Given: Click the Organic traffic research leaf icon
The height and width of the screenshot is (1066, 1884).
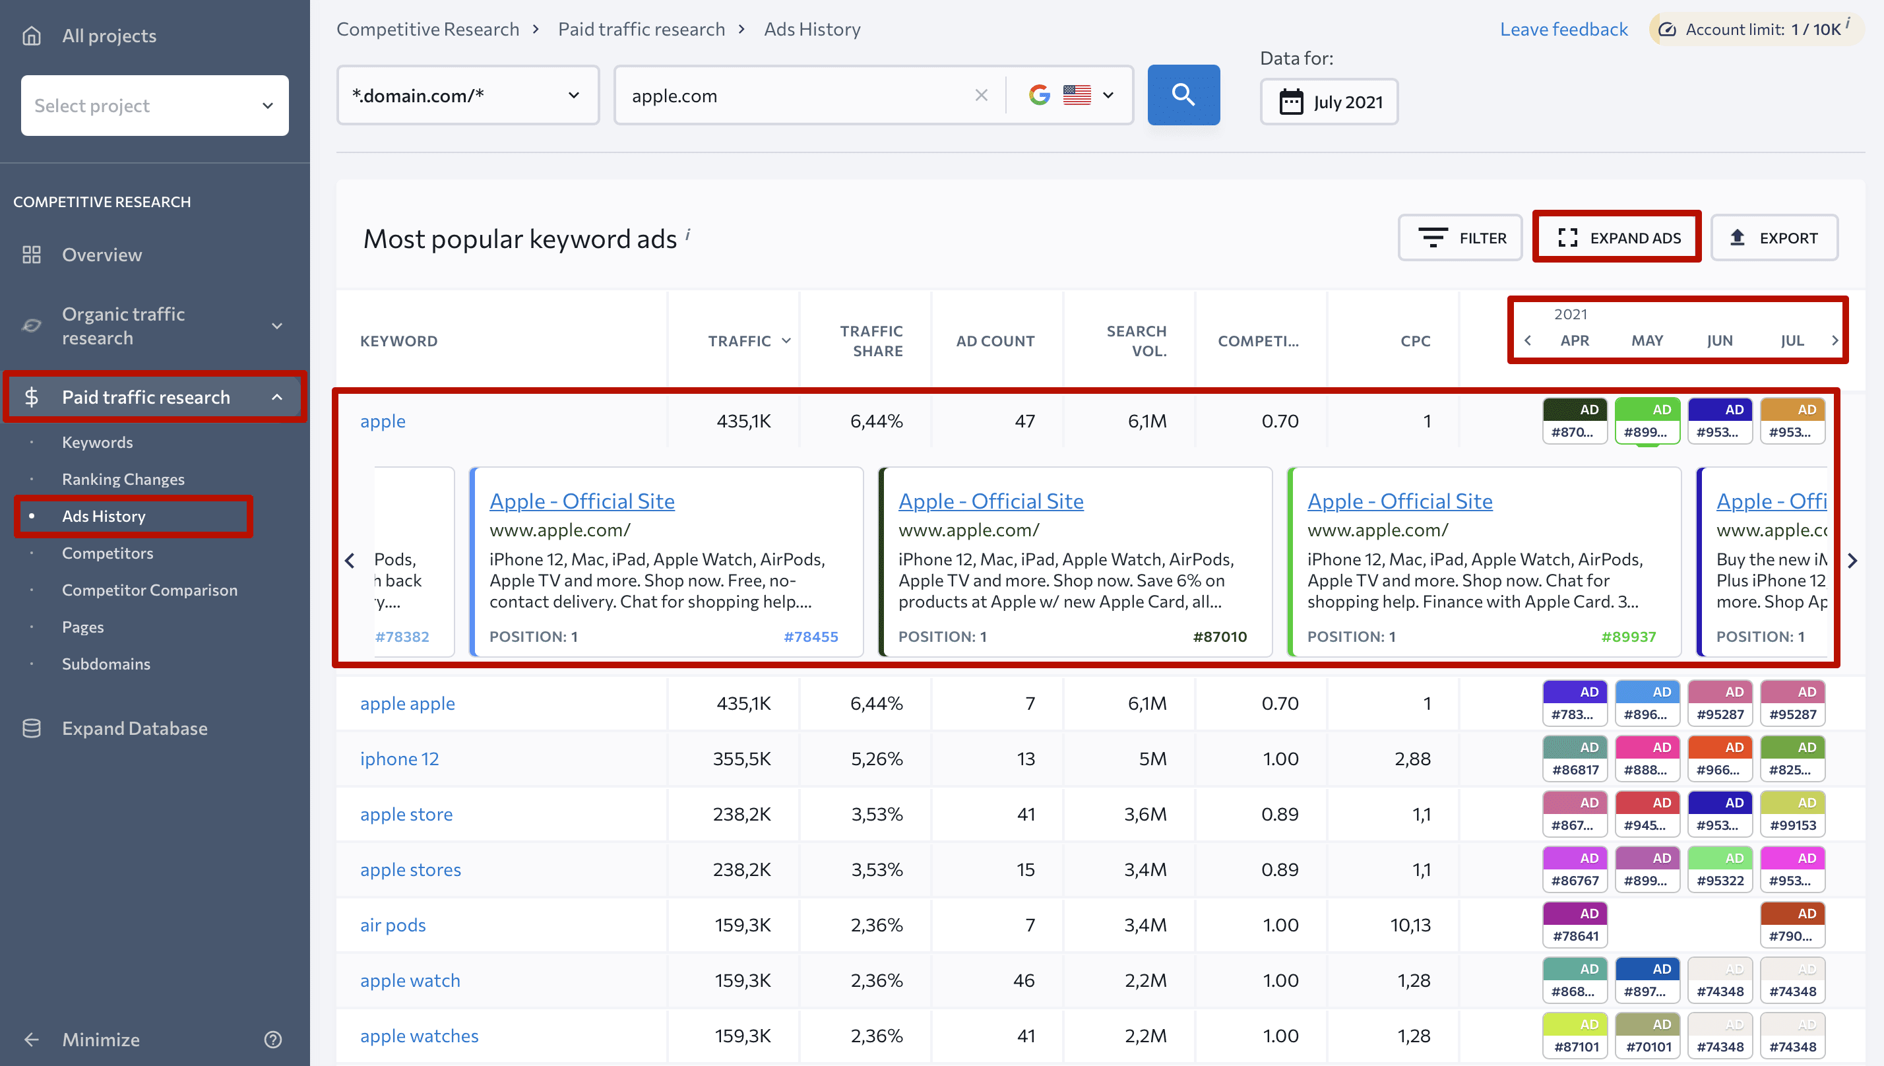Looking at the screenshot, I should click(32, 326).
